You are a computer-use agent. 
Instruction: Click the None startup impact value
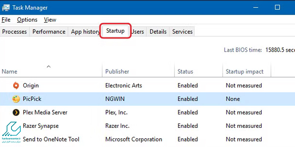233,99
